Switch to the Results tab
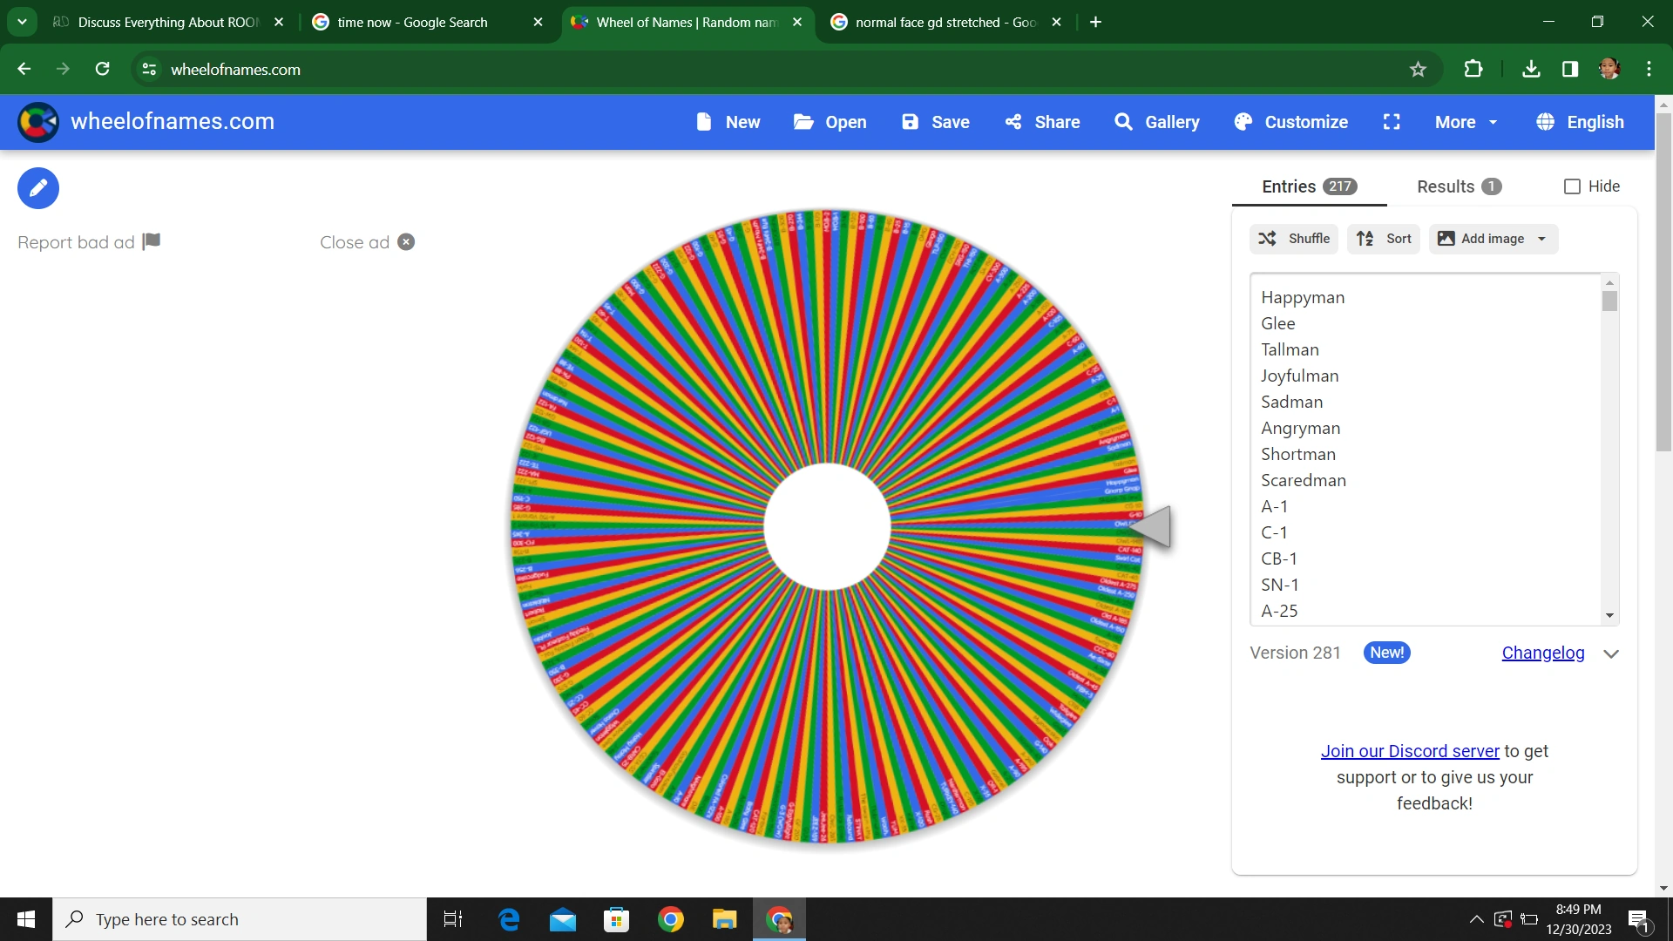Viewport: 1673px width, 941px height. [x=1458, y=186]
